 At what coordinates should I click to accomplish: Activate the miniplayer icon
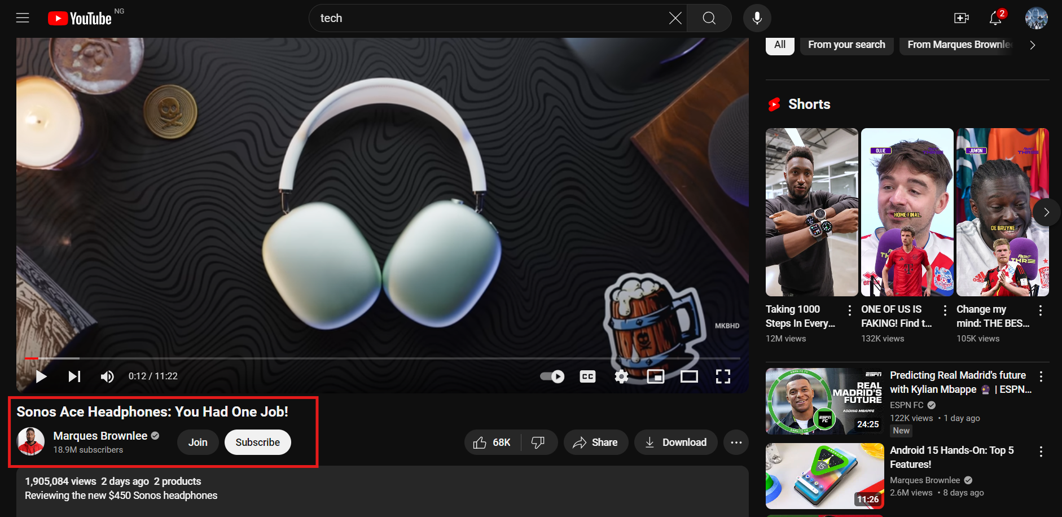pyautogui.click(x=655, y=376)
